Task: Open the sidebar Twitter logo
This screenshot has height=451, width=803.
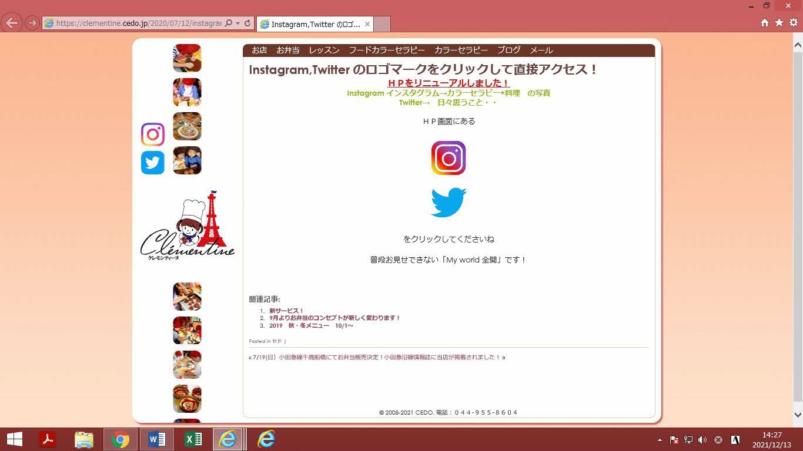Action: coord(153,163)
